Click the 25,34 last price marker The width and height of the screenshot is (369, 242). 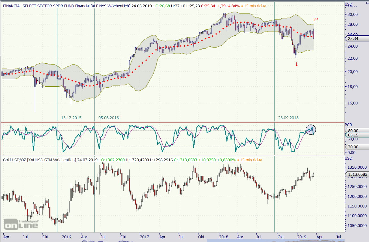tap(357, 39)
